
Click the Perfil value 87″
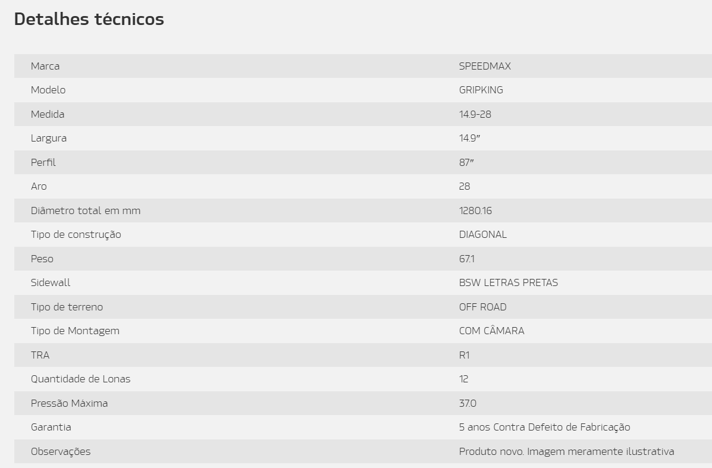coord(466,162)
